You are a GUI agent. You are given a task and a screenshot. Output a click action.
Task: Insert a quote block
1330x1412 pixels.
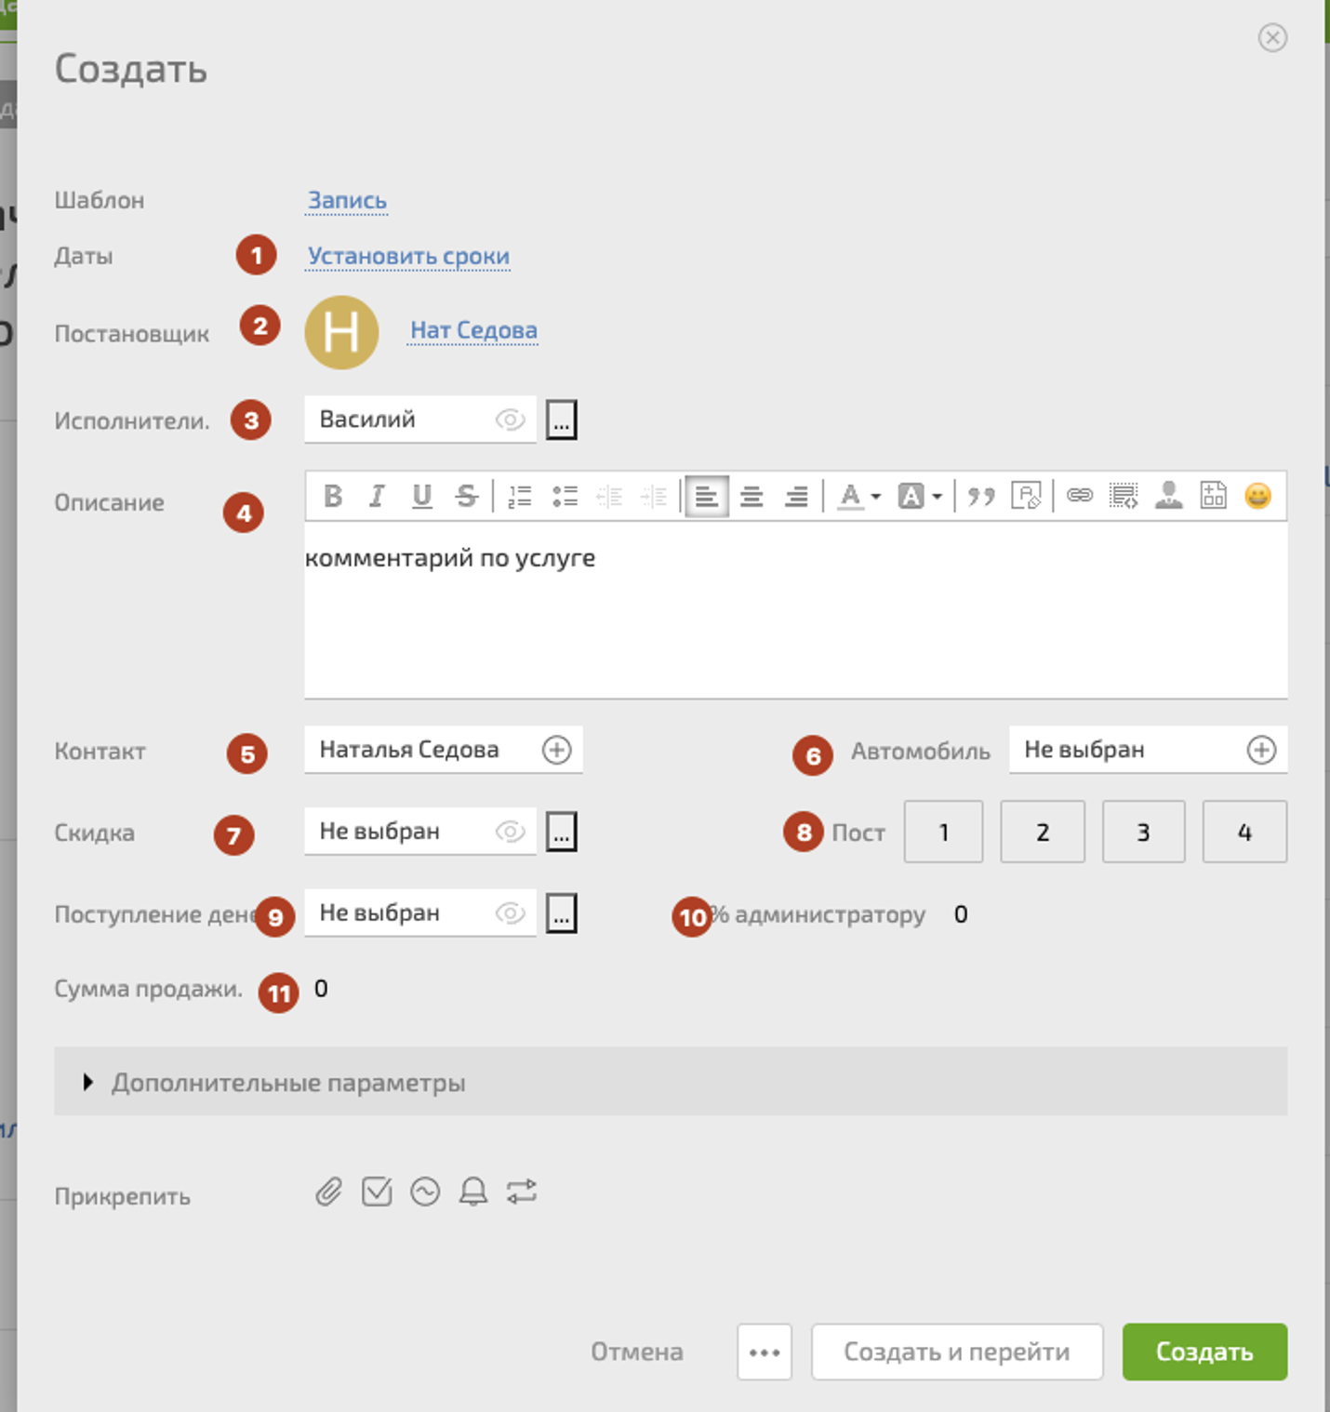(980, 496)
